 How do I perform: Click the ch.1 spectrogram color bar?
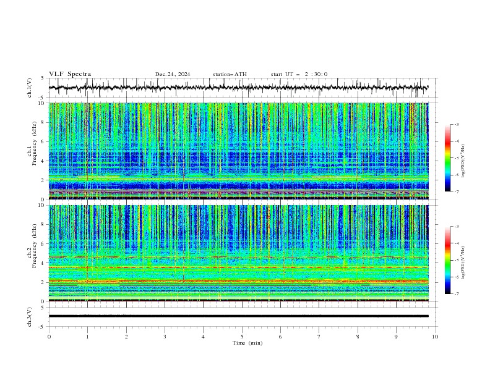coord(447,158)
